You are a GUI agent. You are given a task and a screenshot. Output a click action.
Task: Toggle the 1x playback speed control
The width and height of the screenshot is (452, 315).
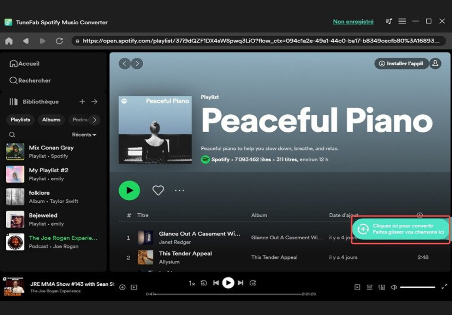pos(192,283)
